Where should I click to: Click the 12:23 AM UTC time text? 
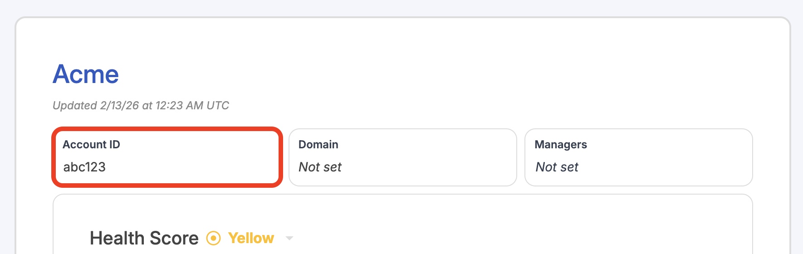coord(192,105)
